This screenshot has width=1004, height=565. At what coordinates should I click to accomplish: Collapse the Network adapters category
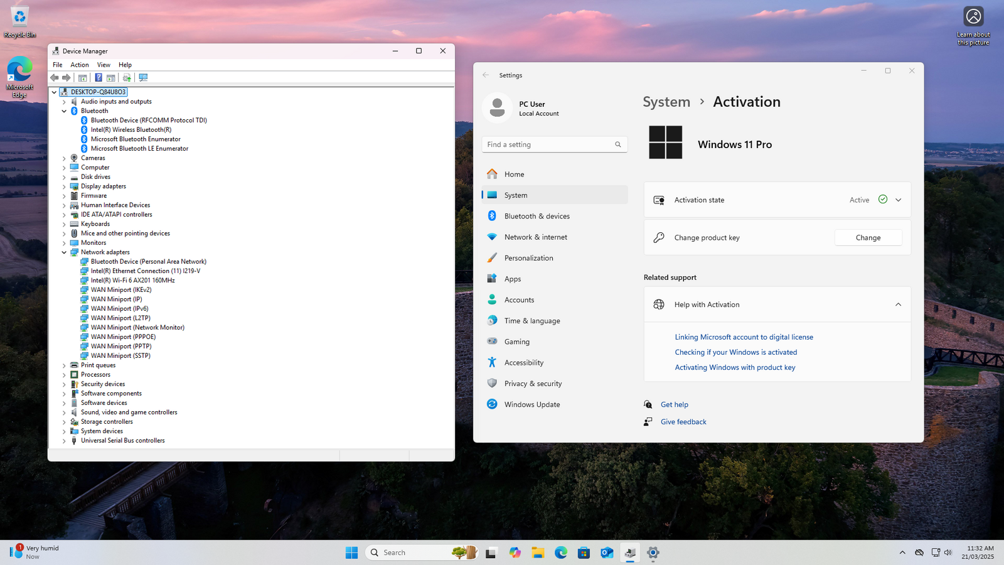click(x=64, y=252)
